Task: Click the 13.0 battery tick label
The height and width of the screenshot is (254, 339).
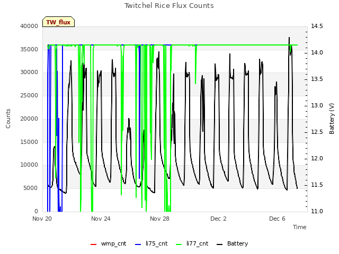Action: tap(317, 106)
